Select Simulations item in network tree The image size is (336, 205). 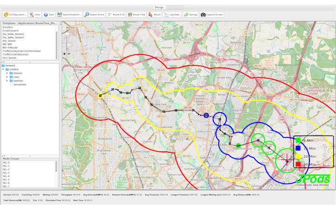click(x=20, y=85)
